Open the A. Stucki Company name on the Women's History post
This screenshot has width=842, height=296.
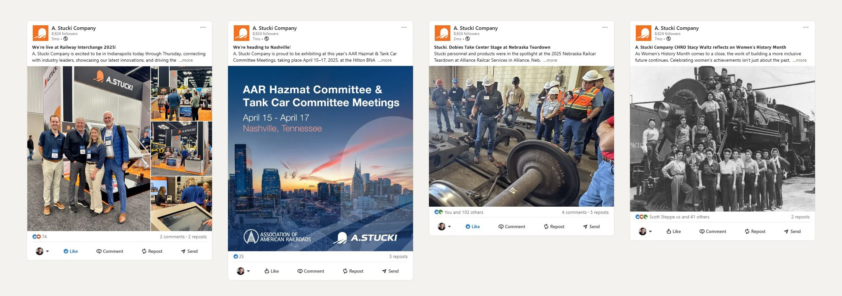(677, 28)
